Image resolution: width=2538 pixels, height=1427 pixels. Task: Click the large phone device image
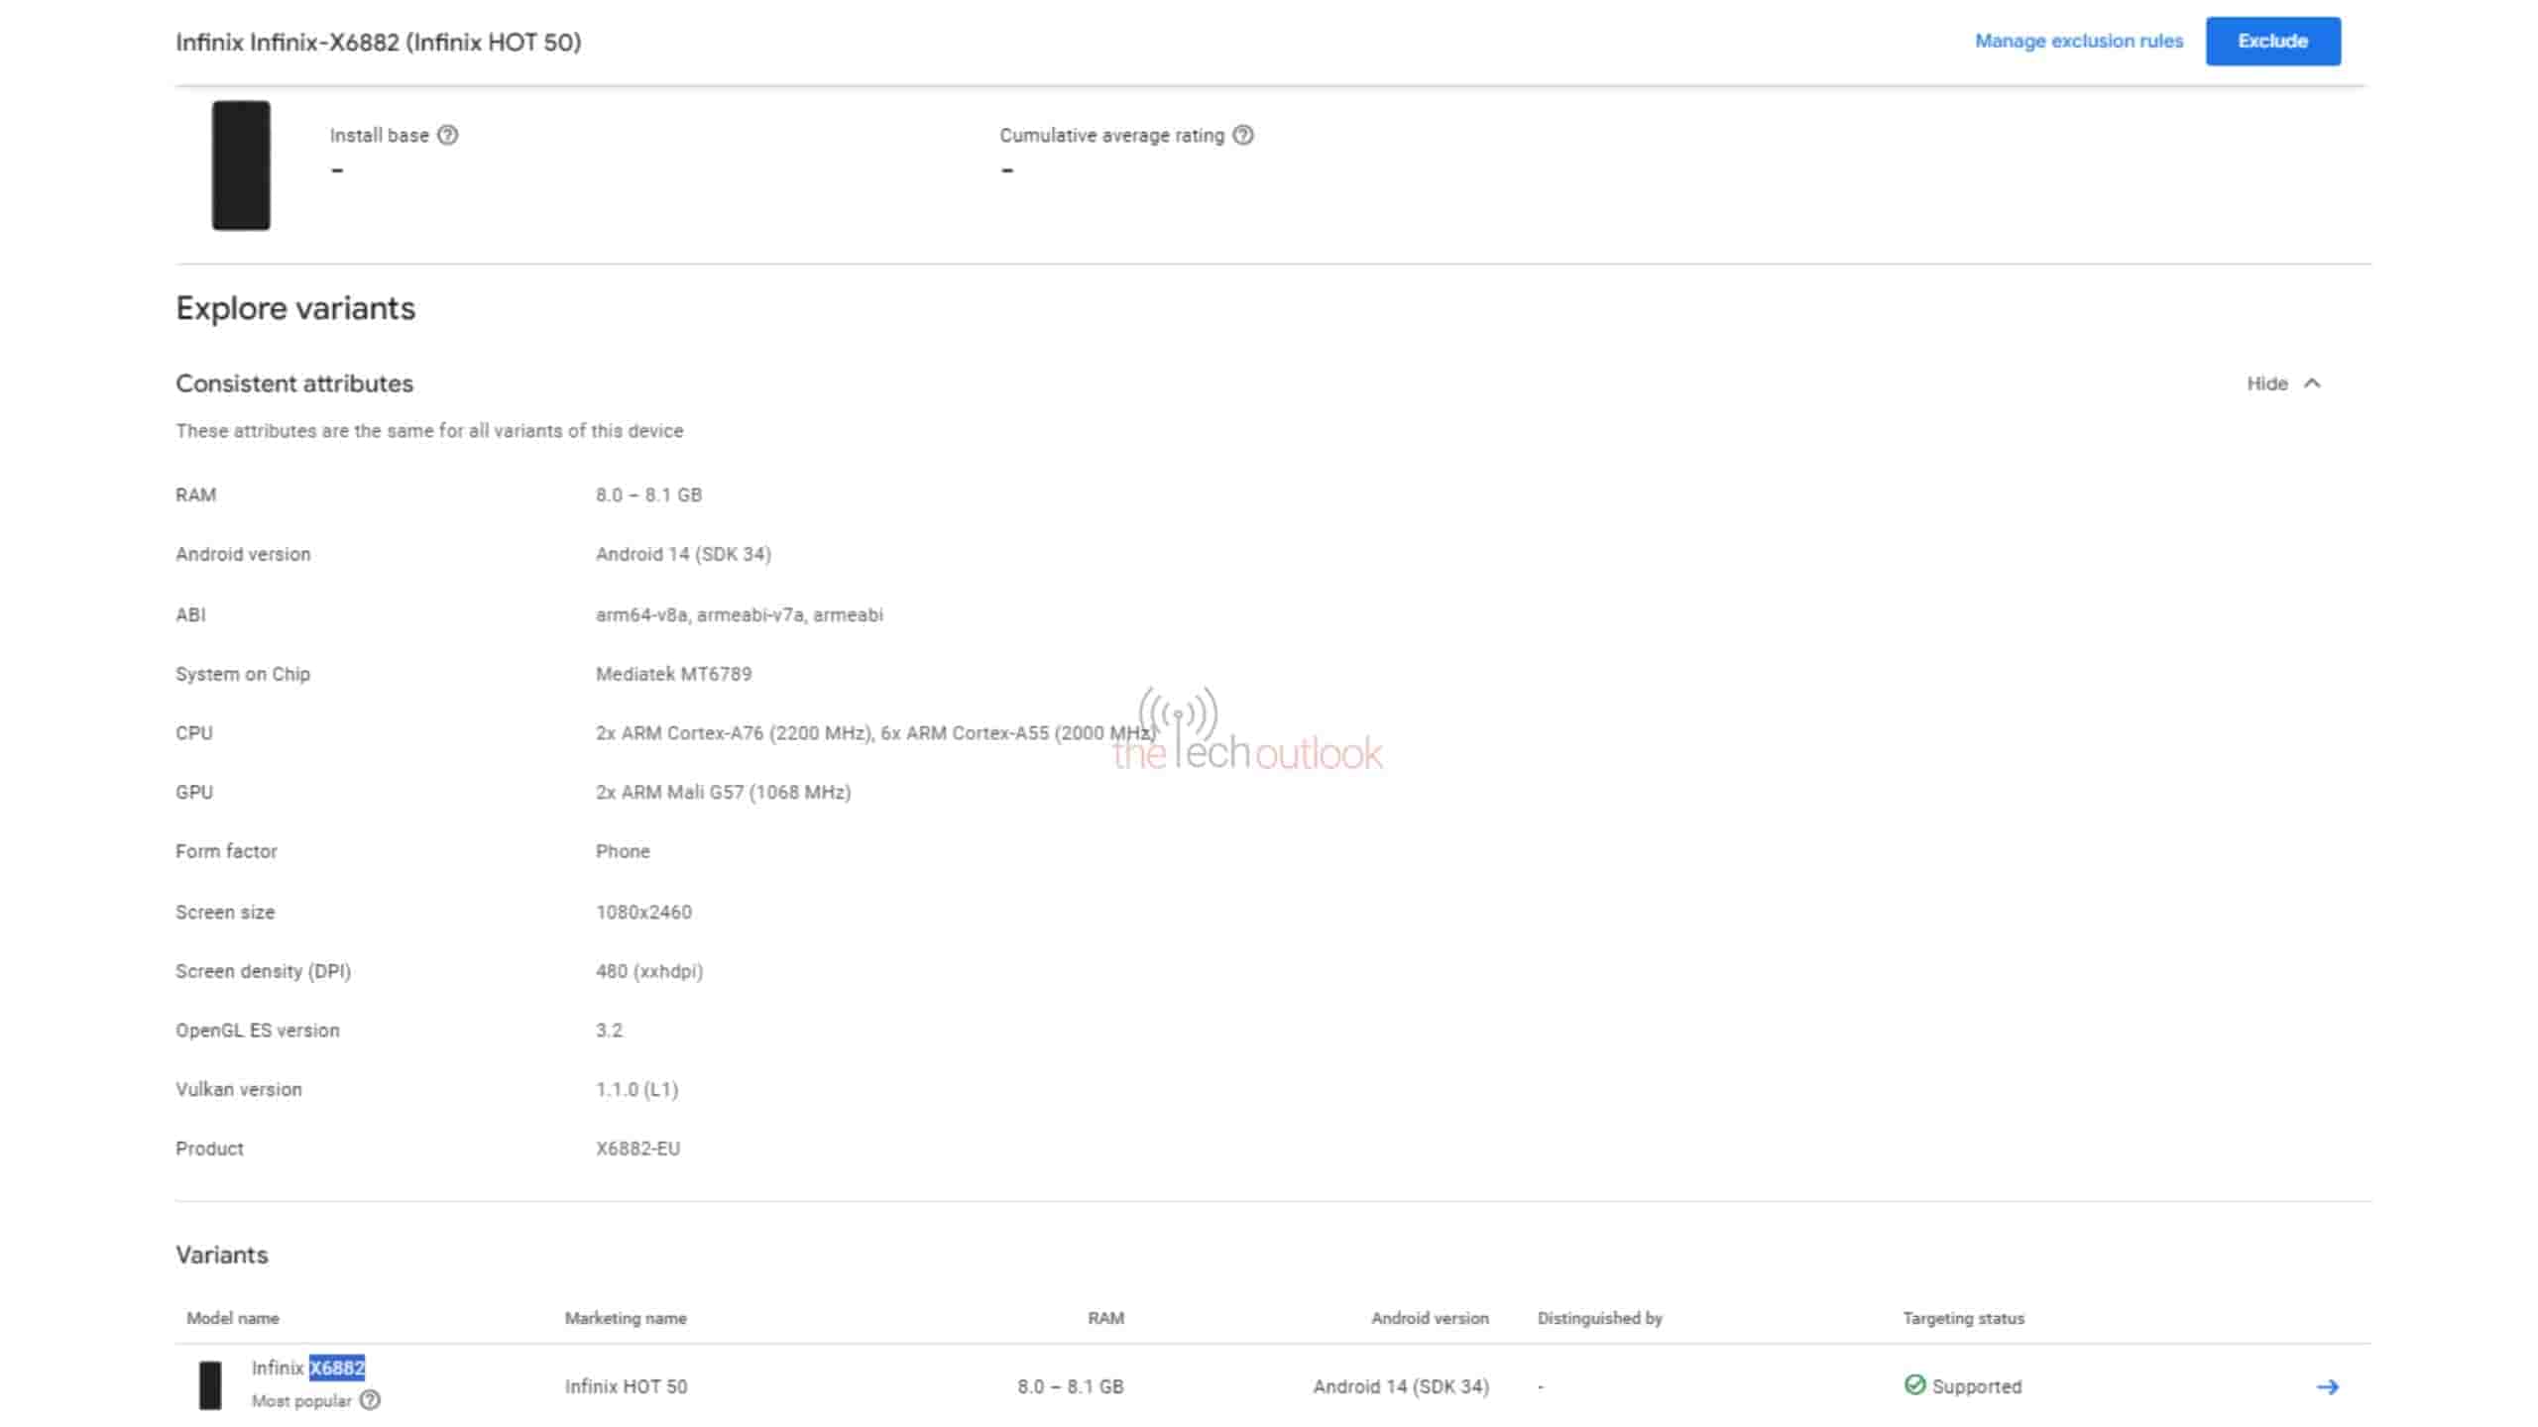coord(241,165)
